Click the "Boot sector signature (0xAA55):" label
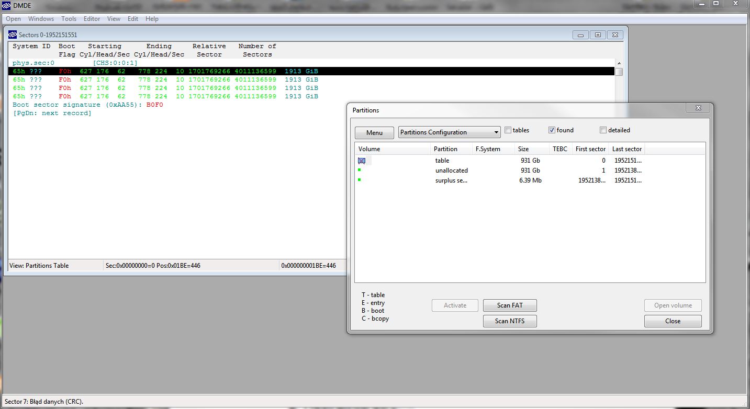 pyautogui.click(x=77, y=105)
